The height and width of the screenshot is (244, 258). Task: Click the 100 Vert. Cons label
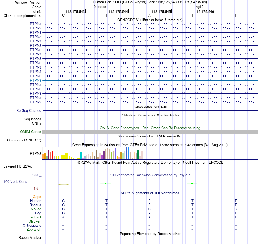(15, 181)
